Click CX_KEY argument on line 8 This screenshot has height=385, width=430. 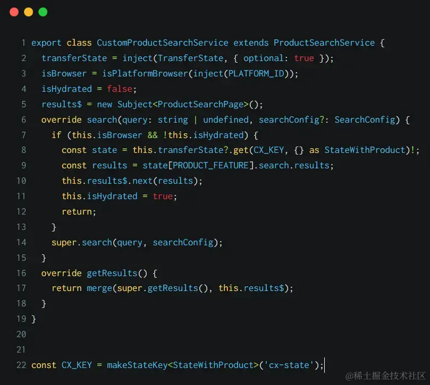coord(268,150)
